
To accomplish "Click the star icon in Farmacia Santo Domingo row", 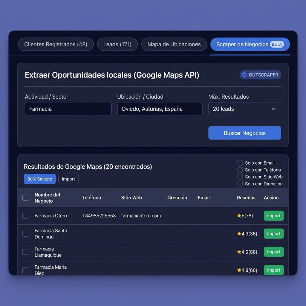I will 239,234.
